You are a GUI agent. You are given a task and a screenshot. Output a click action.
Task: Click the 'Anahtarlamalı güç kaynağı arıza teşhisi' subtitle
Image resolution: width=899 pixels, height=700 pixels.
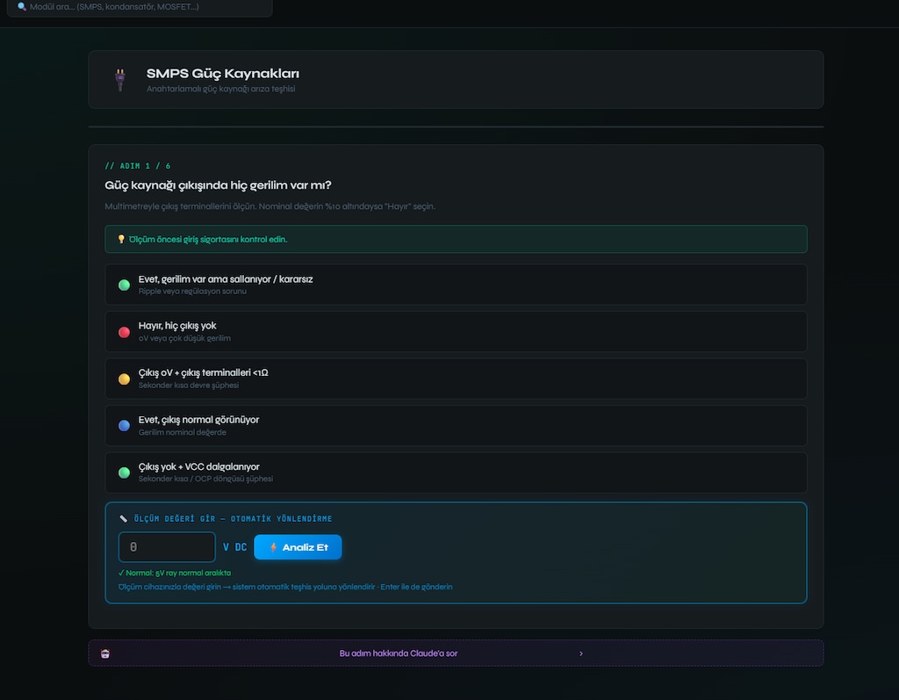click(x=220, y=89)
